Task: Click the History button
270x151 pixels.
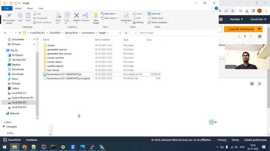Action: [138, 22]
